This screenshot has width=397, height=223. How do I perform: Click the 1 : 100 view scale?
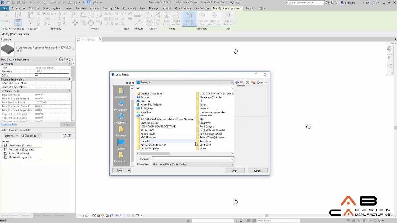[x=85, y=216]
